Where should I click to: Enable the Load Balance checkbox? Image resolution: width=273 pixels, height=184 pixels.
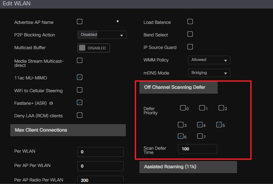click(190, 22)
